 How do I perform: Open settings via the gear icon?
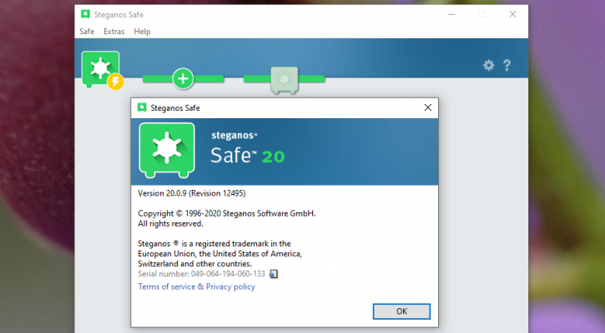pos(489,65)
